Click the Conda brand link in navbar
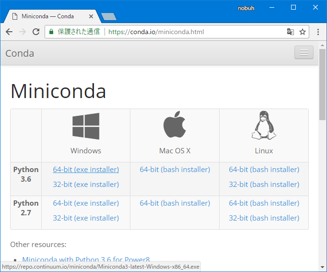Viewport: 327px width, 272px height. pos(20,53)
